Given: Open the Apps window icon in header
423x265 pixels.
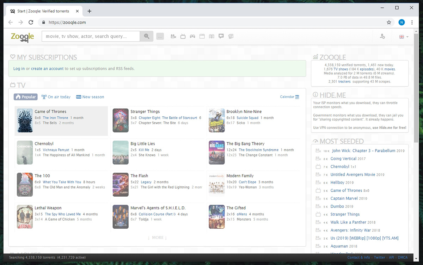Looking at the screenshot, I should 202,36.
